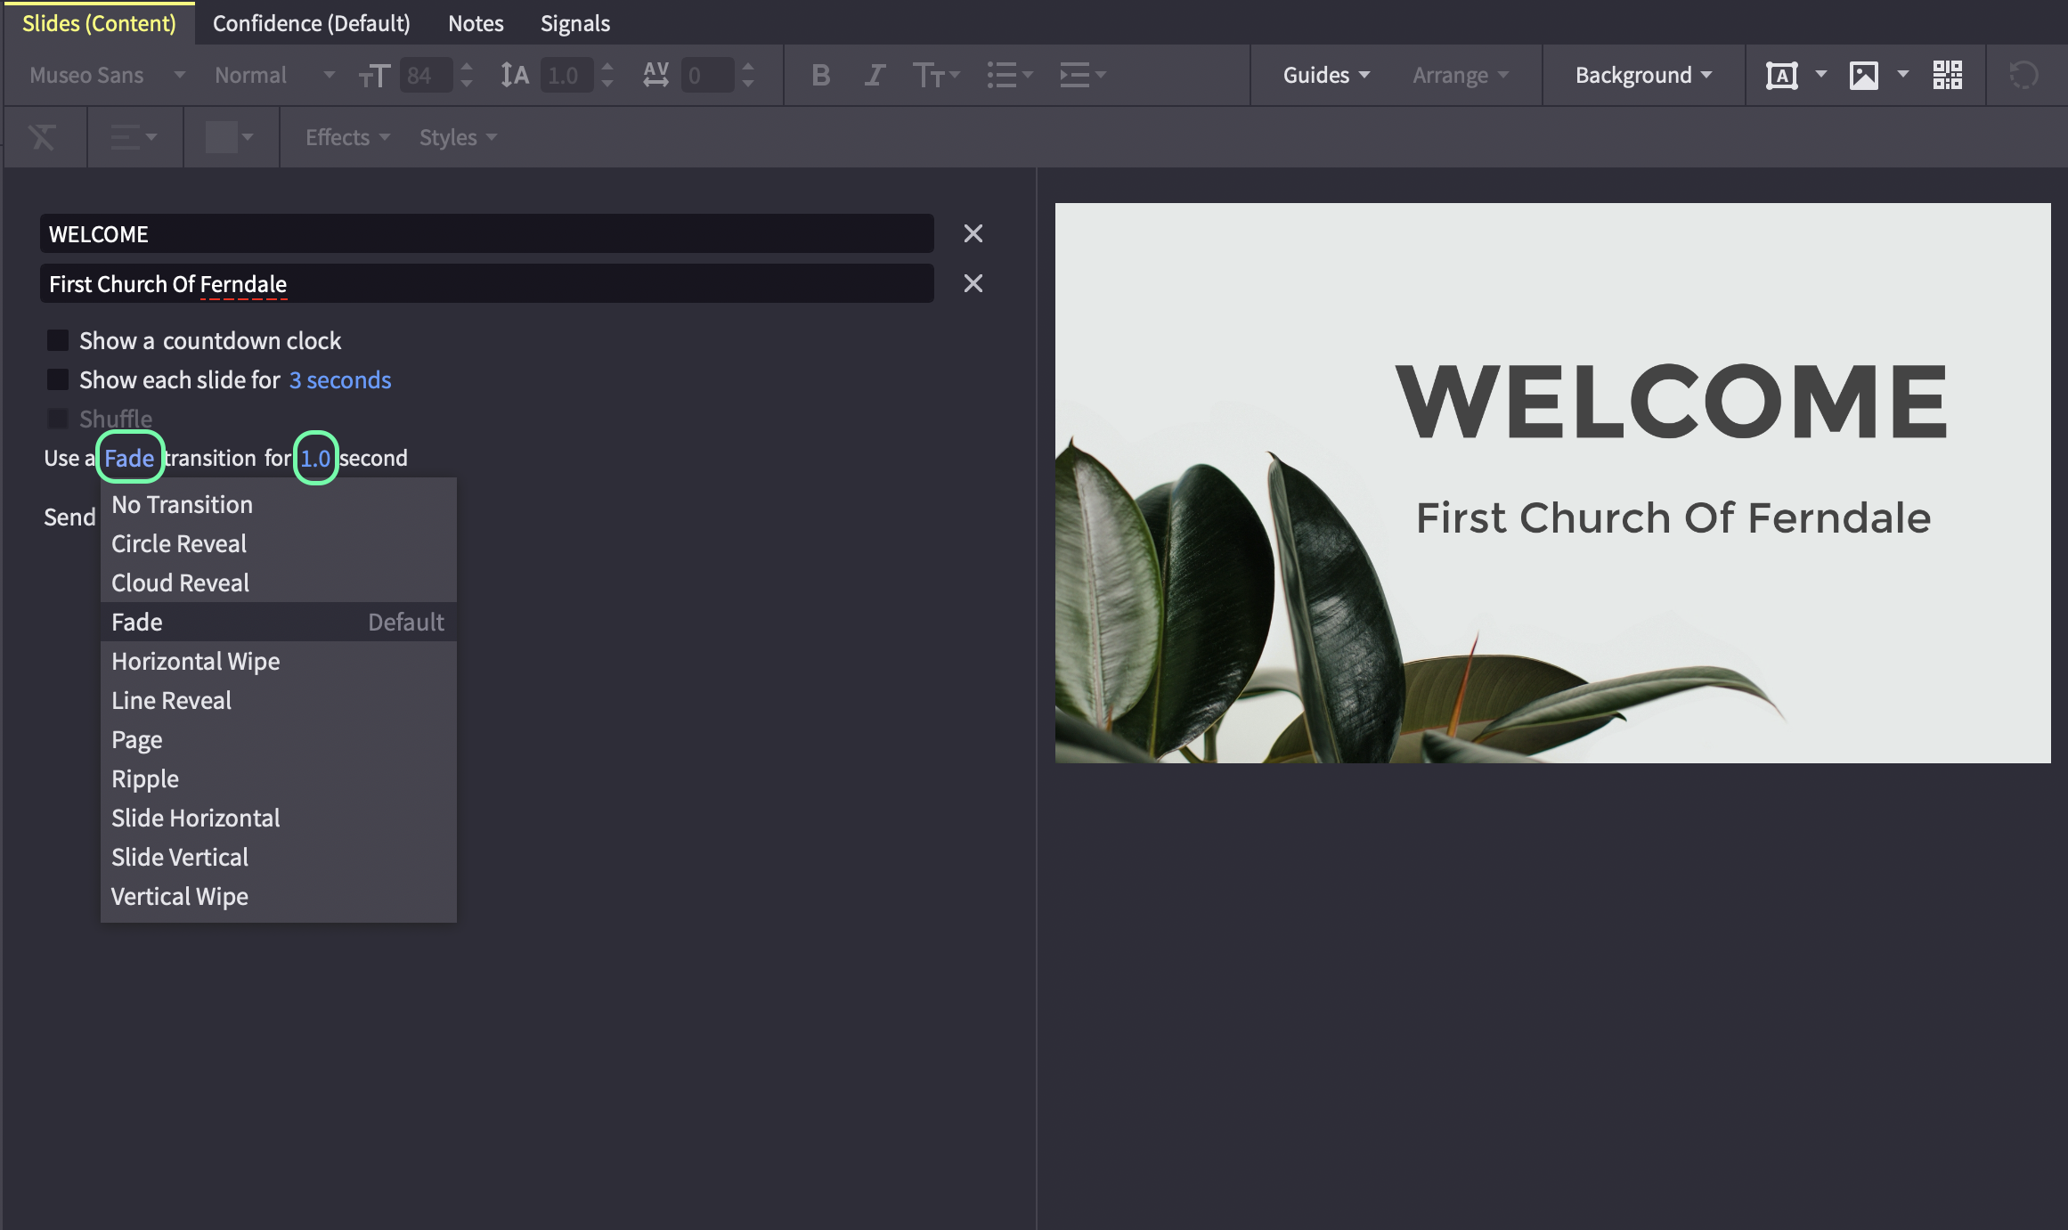
Task: Open the bulleted list options icon
Action: click(1009, 76)
